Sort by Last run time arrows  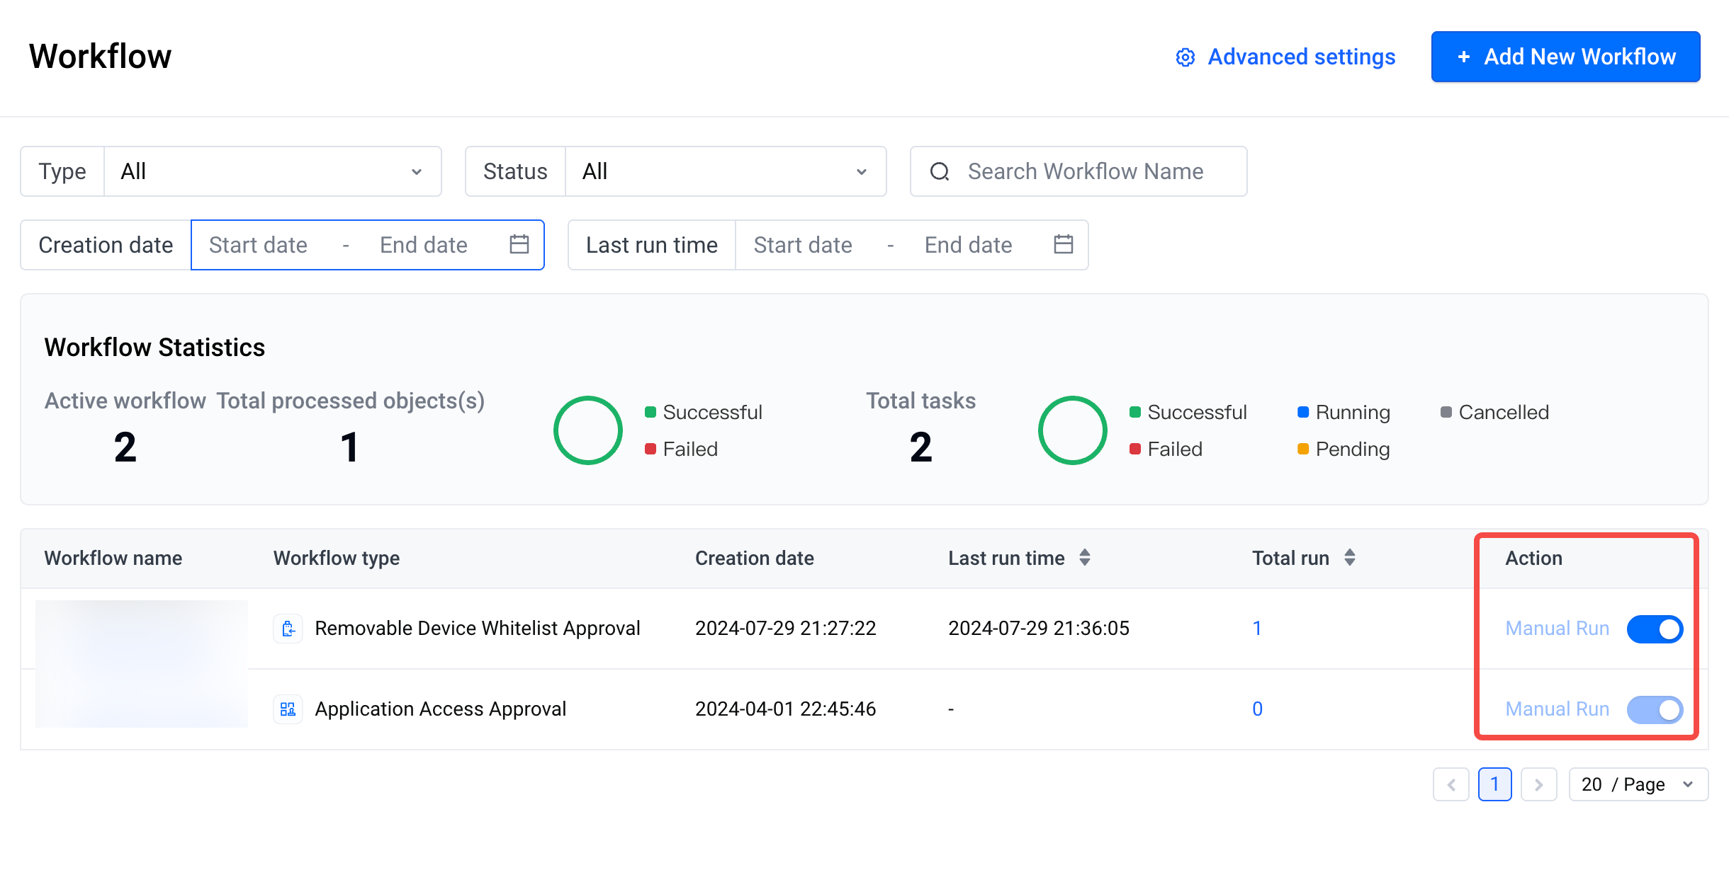tap(1085, 558)
